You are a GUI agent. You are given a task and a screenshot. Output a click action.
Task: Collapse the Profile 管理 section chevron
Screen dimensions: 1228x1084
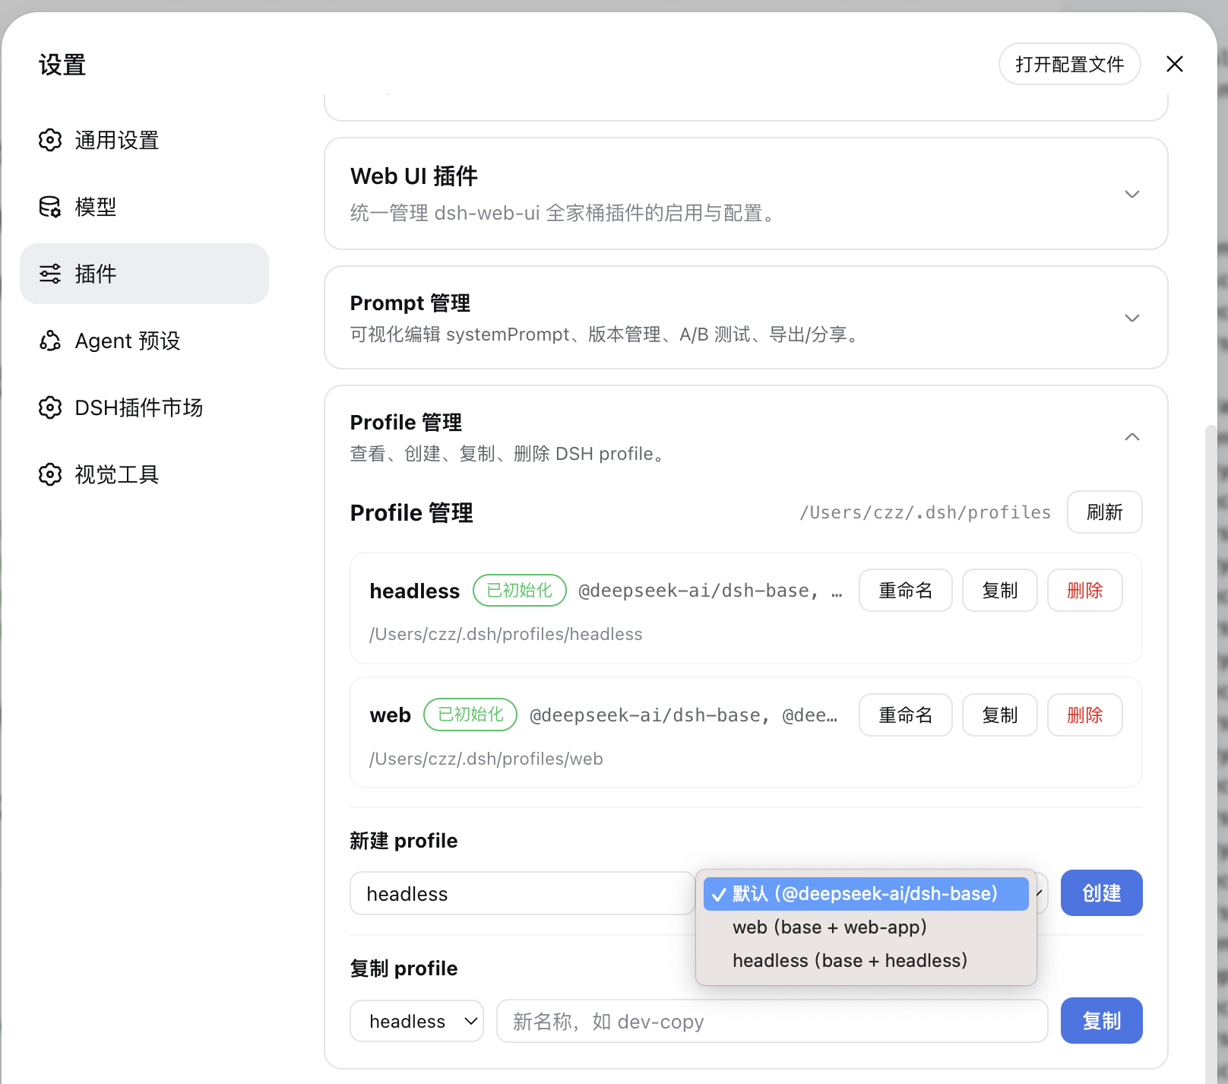click(1132, 436)
